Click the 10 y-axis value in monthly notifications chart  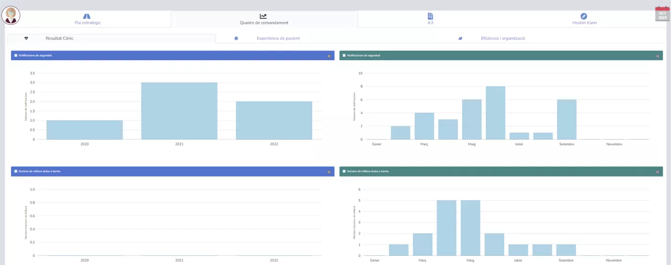360,73
